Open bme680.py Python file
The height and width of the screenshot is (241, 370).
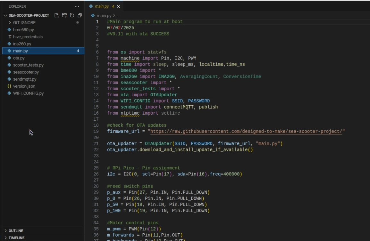(x=23, y=30)
